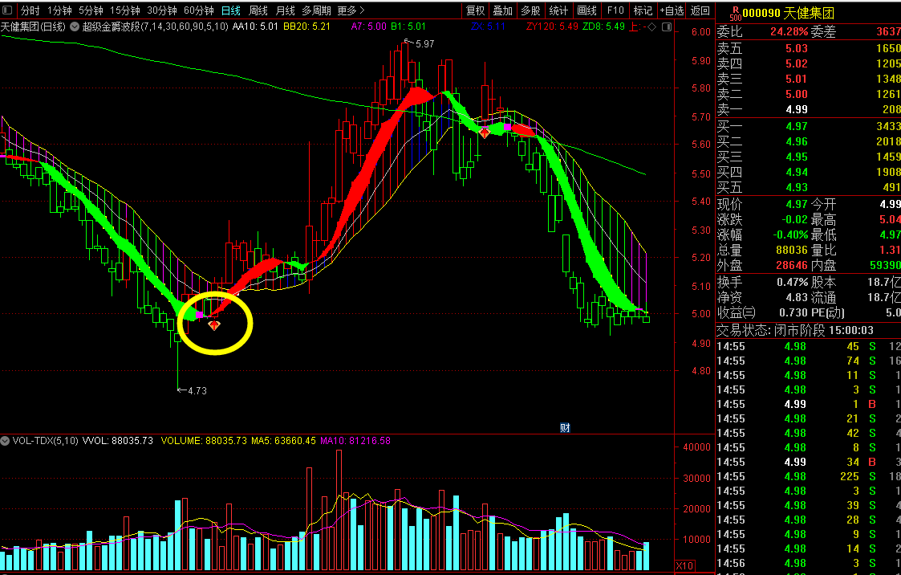The image size is (901, 575).
Task: Click the MA5: 63660.45 volume label
Action: [283, 441]
